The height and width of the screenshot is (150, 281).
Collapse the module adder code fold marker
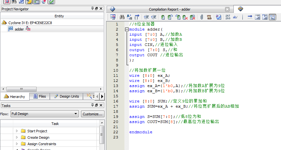[x=127, y=29]
